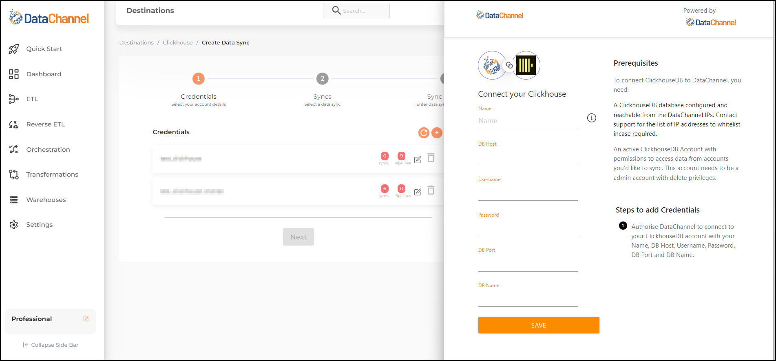Select the first blurred credential row

click(298, 159)
